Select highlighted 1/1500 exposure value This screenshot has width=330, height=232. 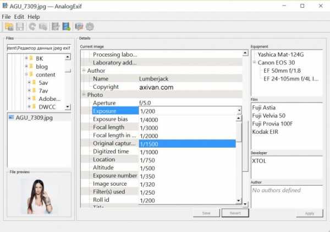(x=188, y=144)
